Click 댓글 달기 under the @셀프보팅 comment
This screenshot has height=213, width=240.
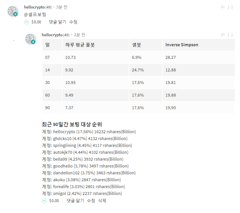point(57,22)
